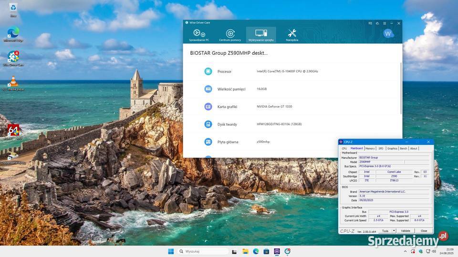Open the hamburger menu in Wise Driver Care
This screenshot has width=458, height=257.
click(385, 23)
